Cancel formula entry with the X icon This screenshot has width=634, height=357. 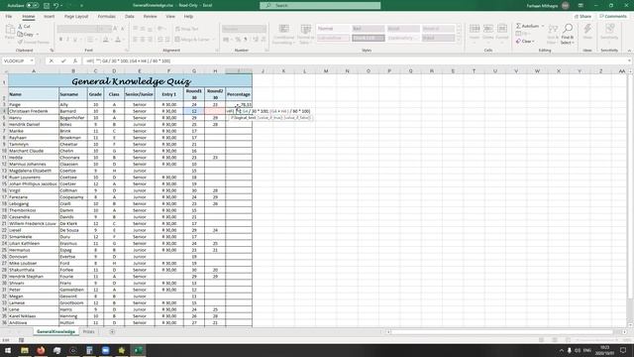pyautogui.click(x=51, y=60)
